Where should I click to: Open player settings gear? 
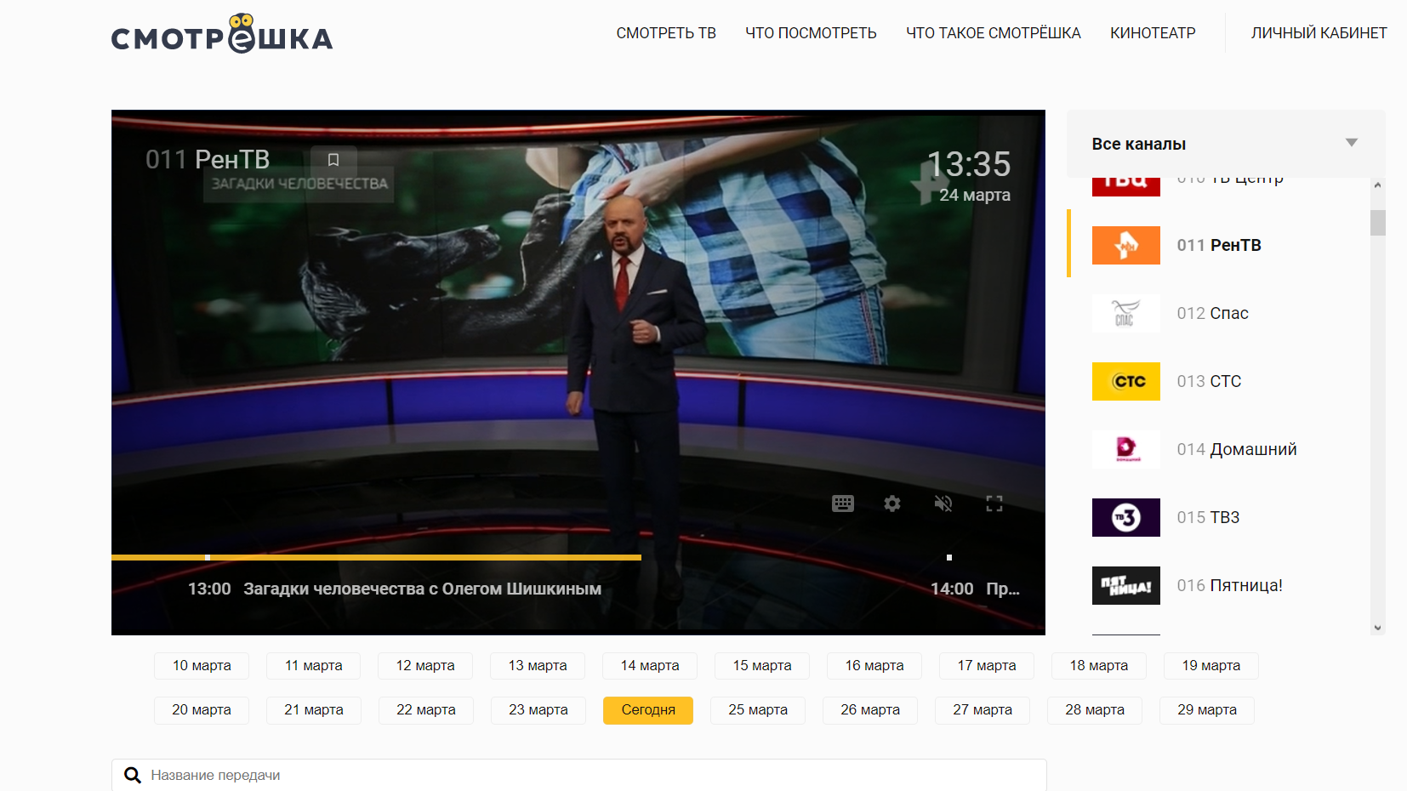892,504
